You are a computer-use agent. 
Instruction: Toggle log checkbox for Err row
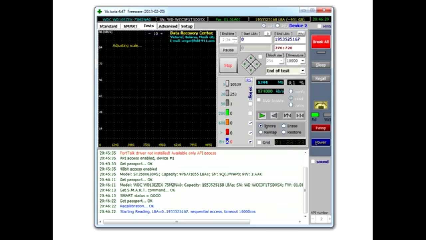click(x=250, y=142)
